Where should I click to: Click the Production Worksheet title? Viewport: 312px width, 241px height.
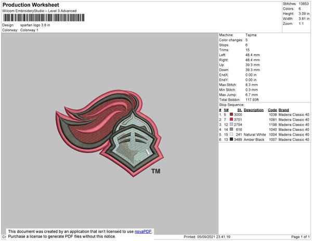(31, 5)
